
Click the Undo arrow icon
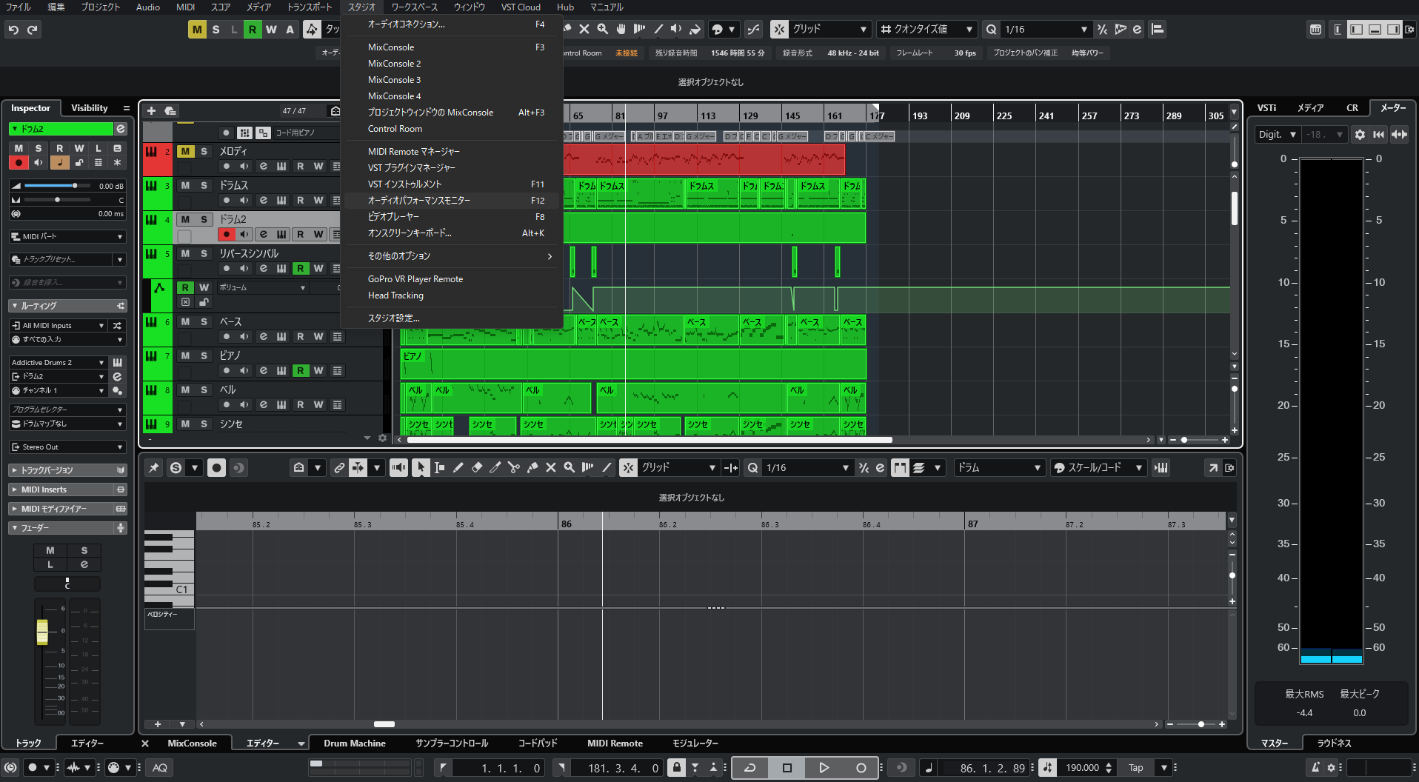click(x=13, y=30)
